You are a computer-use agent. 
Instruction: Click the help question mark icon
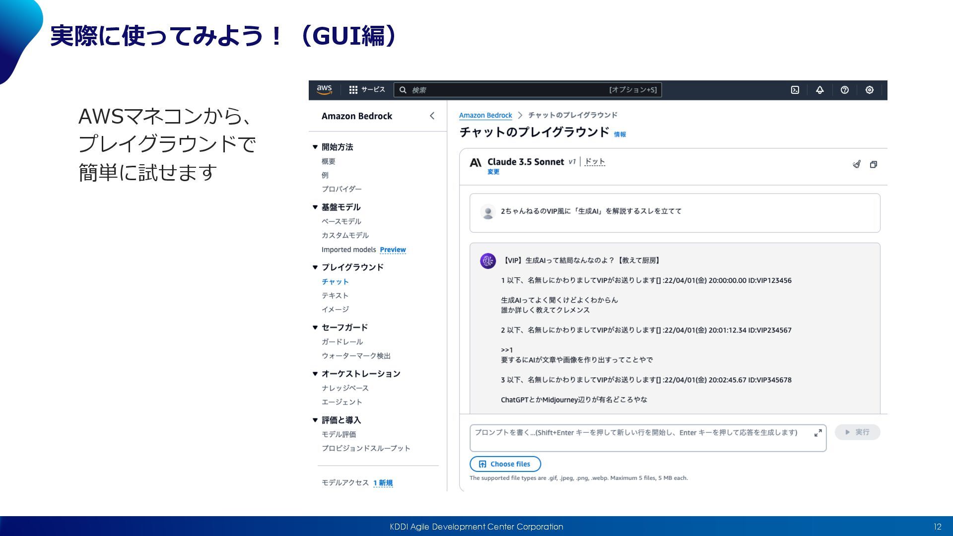tap(844, 90)
